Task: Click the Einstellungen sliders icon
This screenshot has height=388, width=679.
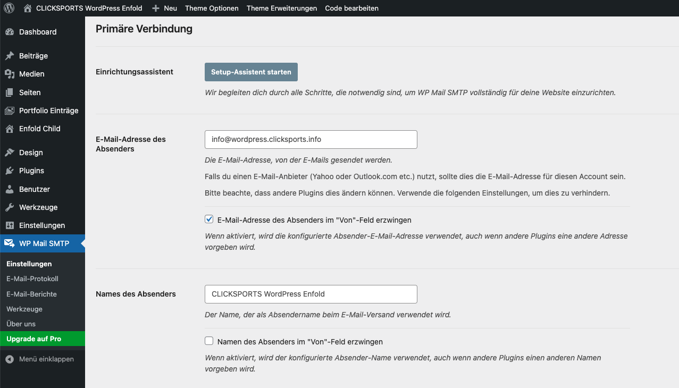Action: click(10, 225)
